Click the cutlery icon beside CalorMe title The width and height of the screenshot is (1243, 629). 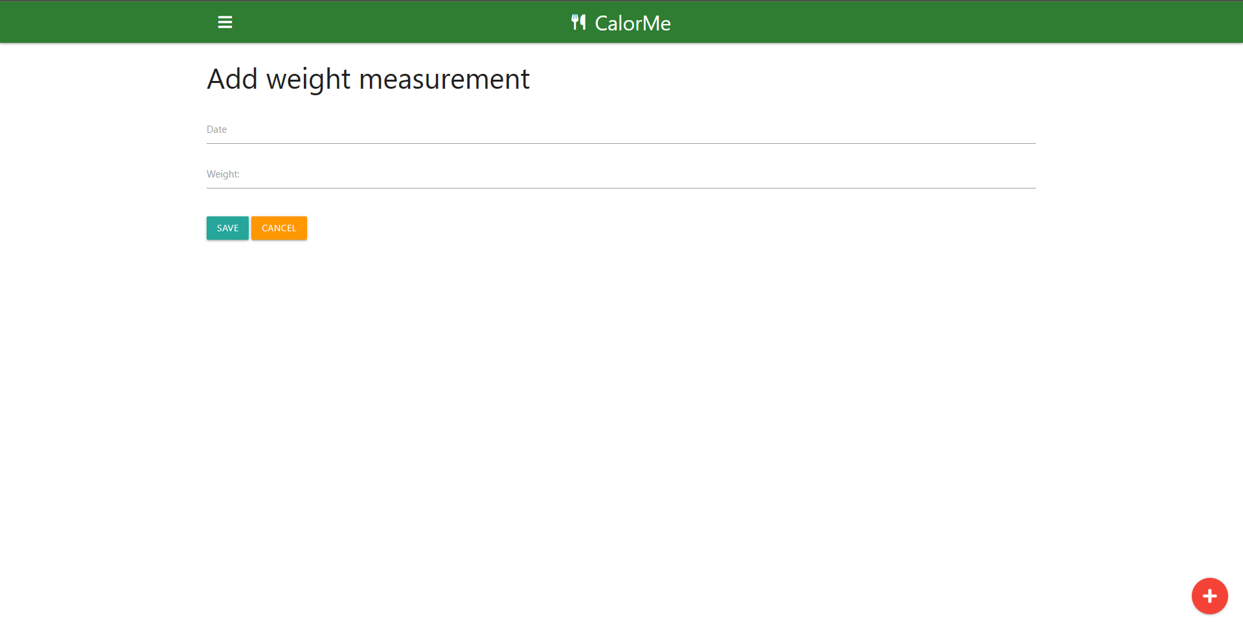[578, 21]
